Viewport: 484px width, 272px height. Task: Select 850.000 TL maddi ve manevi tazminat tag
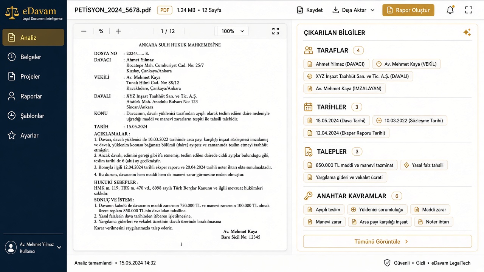pyautogui.click(x=351, y=165)
